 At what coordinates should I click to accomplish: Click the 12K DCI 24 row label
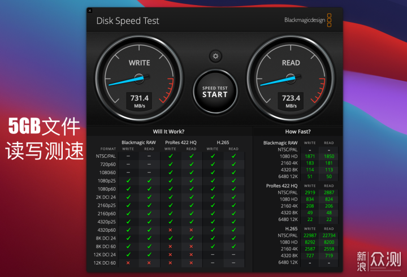(105, 255)
